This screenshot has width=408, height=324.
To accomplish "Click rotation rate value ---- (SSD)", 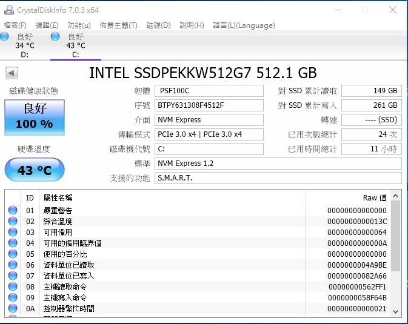I will pyautogui.click(x=371, y=120).
